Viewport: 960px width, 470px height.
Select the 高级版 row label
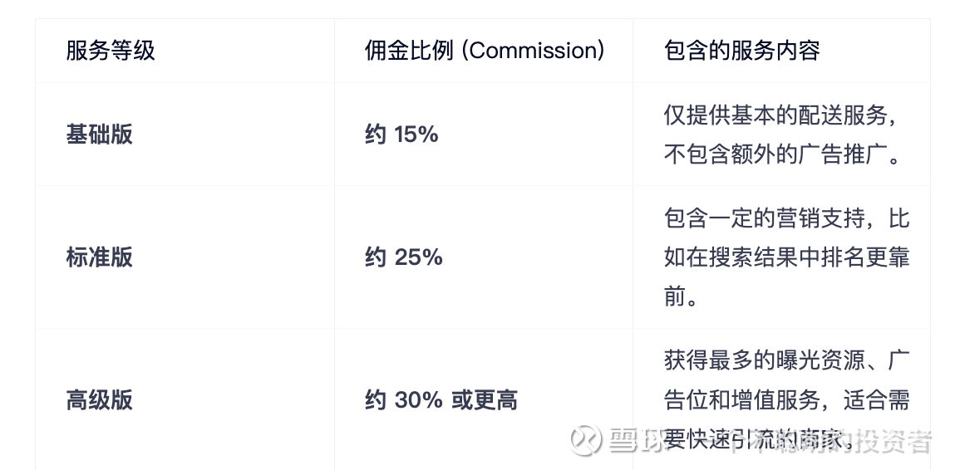point(99,400)
